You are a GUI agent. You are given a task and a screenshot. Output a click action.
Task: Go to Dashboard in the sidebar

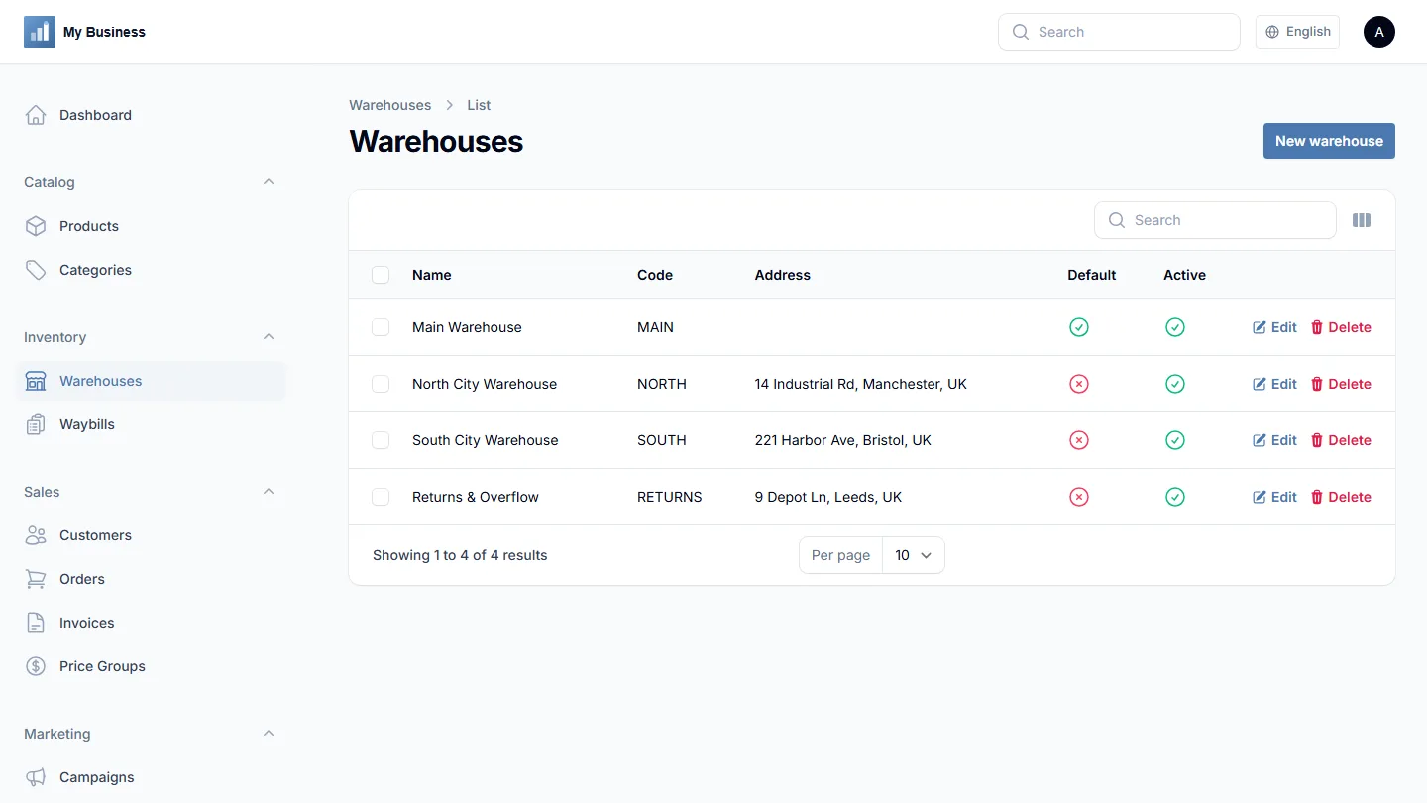[151, 115]
